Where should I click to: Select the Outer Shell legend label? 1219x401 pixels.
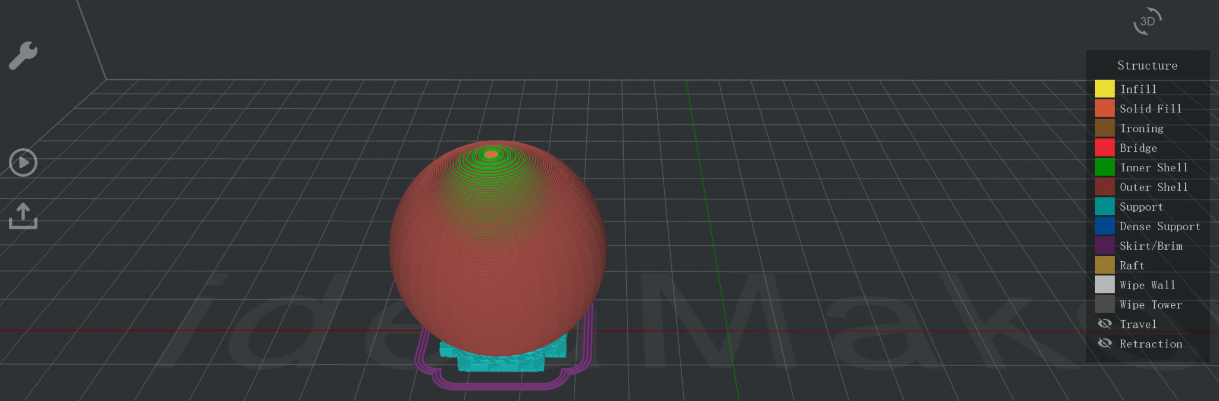point(1154,187)
